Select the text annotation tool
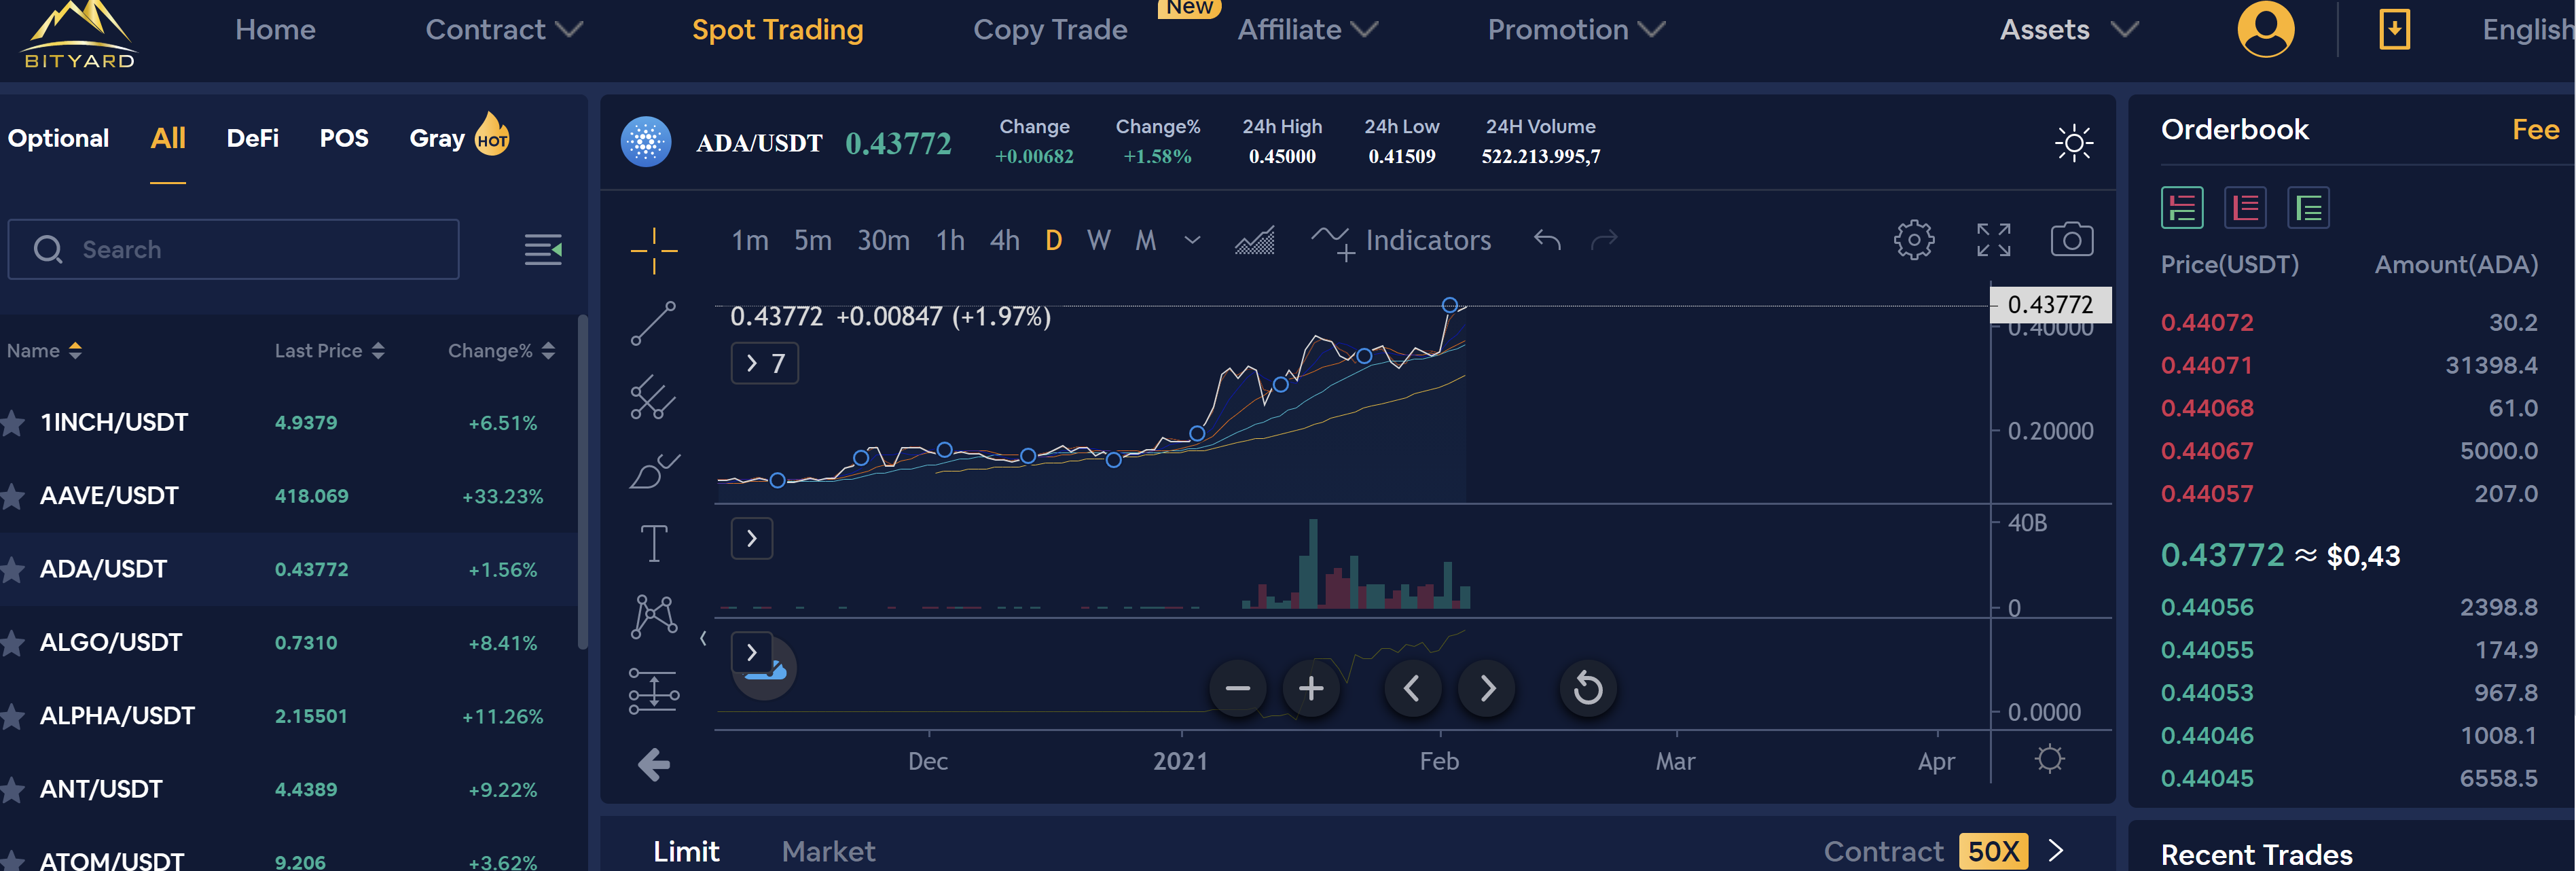This screenshot has height=871, width=2576. pos(653,543)
